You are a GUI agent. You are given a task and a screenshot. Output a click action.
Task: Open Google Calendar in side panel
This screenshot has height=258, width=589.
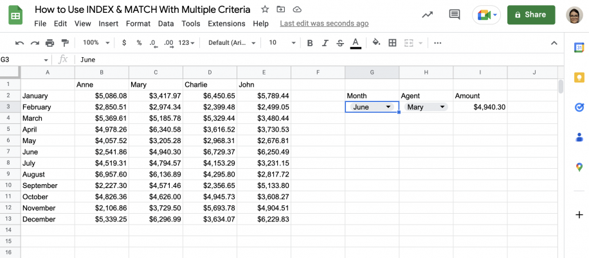pyautogui.click(x=579, y=47)
